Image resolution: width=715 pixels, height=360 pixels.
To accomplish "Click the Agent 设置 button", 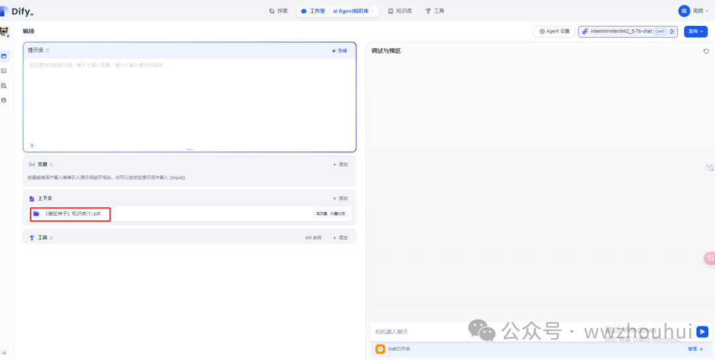I will (553, 31).
